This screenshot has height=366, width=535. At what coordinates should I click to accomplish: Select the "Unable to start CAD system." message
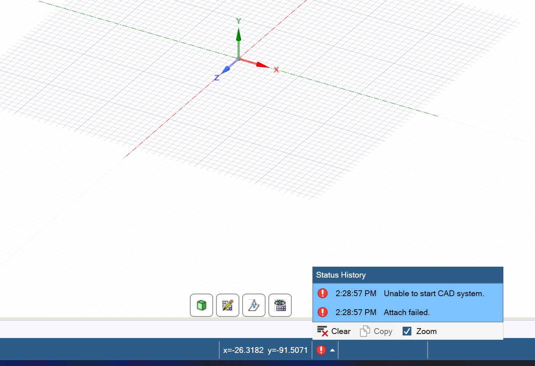(408, 293)
